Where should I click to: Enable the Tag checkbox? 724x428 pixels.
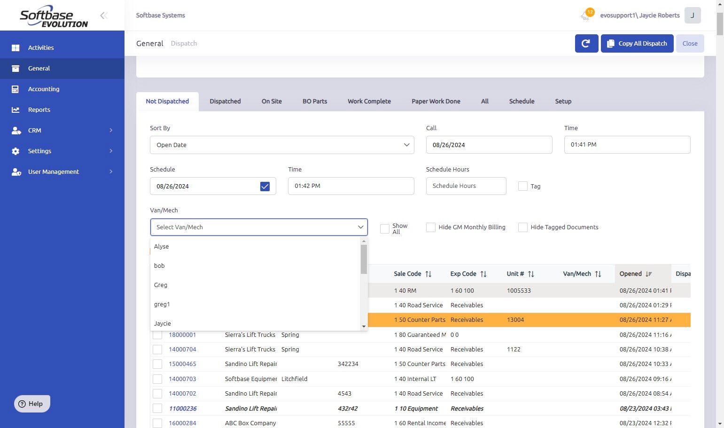522,186
